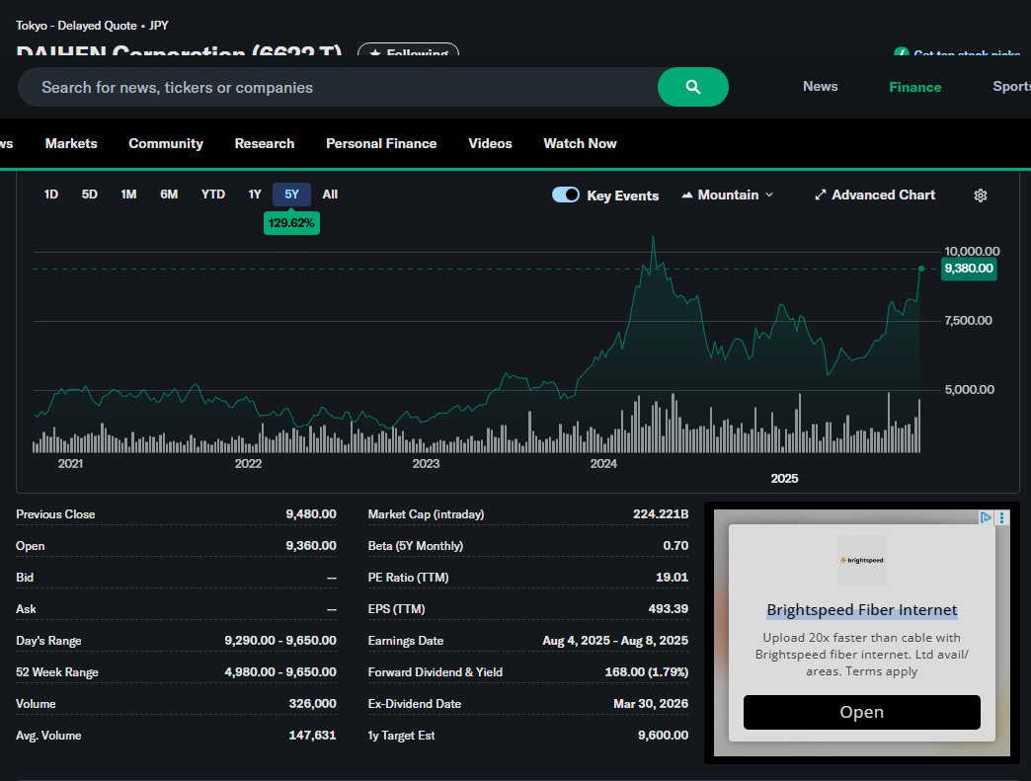
Task: Open the Watch Now link
Action: click(x=580, y=143)
